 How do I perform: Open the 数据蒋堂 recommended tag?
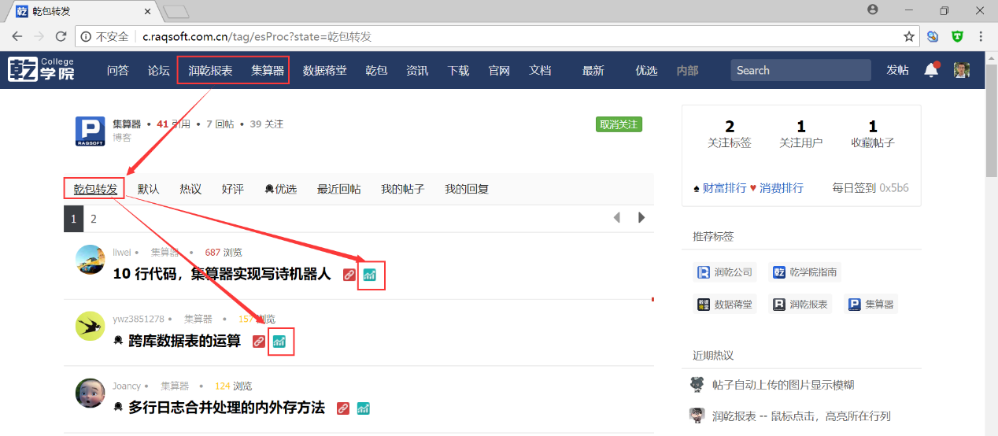[725, 304]
